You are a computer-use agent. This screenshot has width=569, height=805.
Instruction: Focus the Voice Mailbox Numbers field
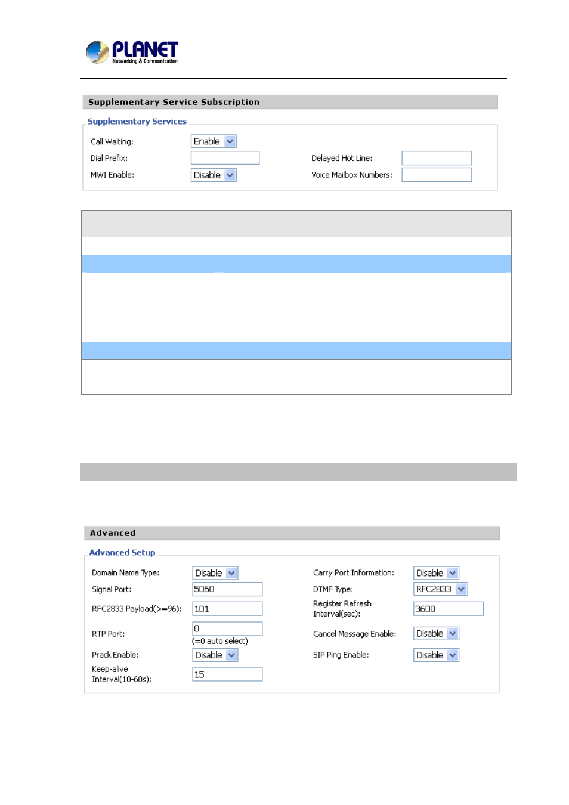point(436,175)
